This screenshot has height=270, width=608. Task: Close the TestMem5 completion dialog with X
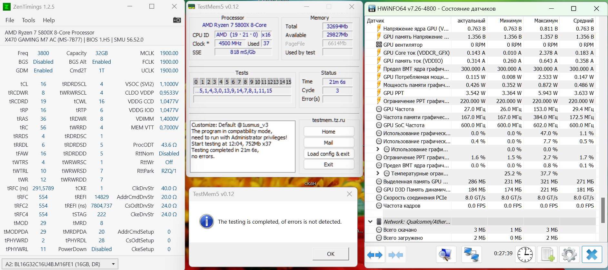point(349,194)
